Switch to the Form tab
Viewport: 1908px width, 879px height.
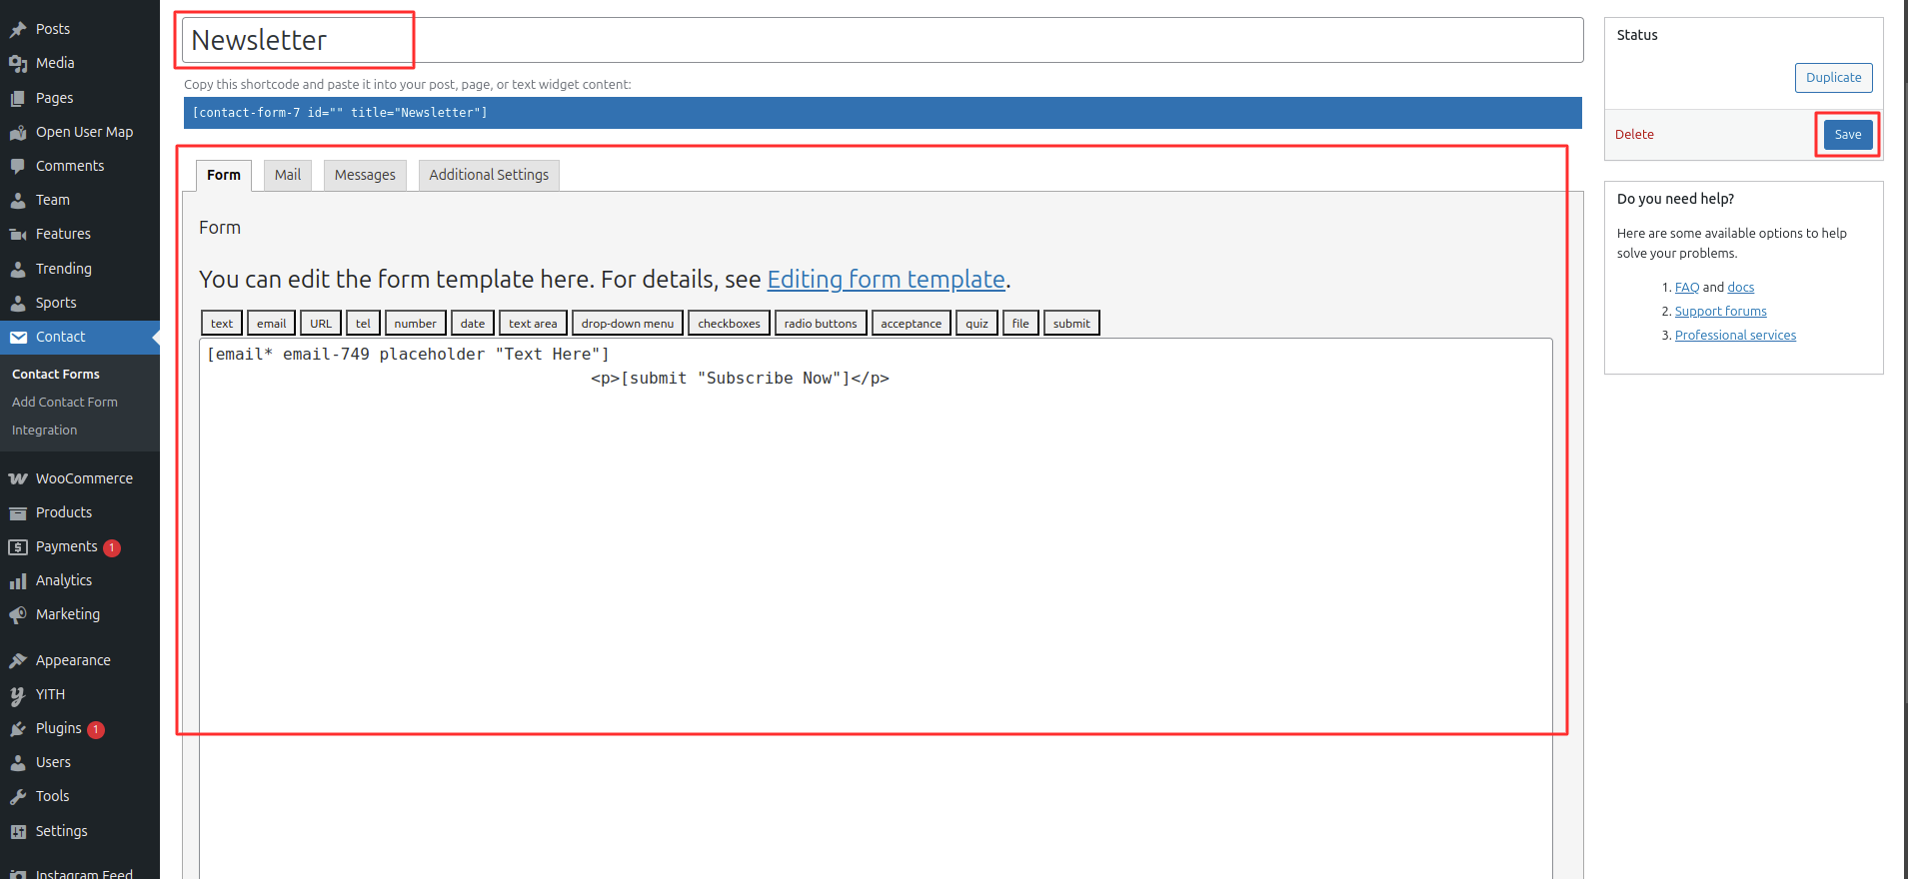coord(224,175)
